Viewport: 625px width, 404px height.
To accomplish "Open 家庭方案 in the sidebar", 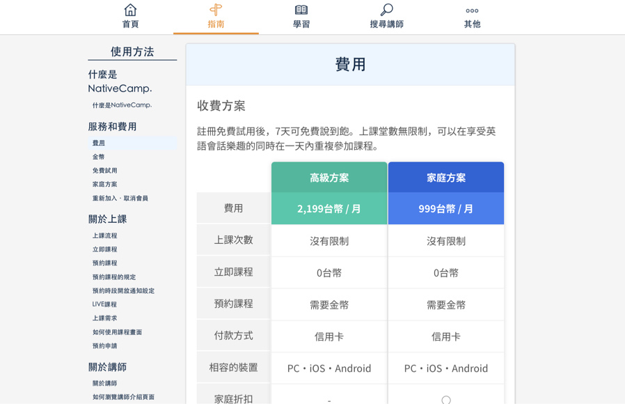I will click(105, 185).
